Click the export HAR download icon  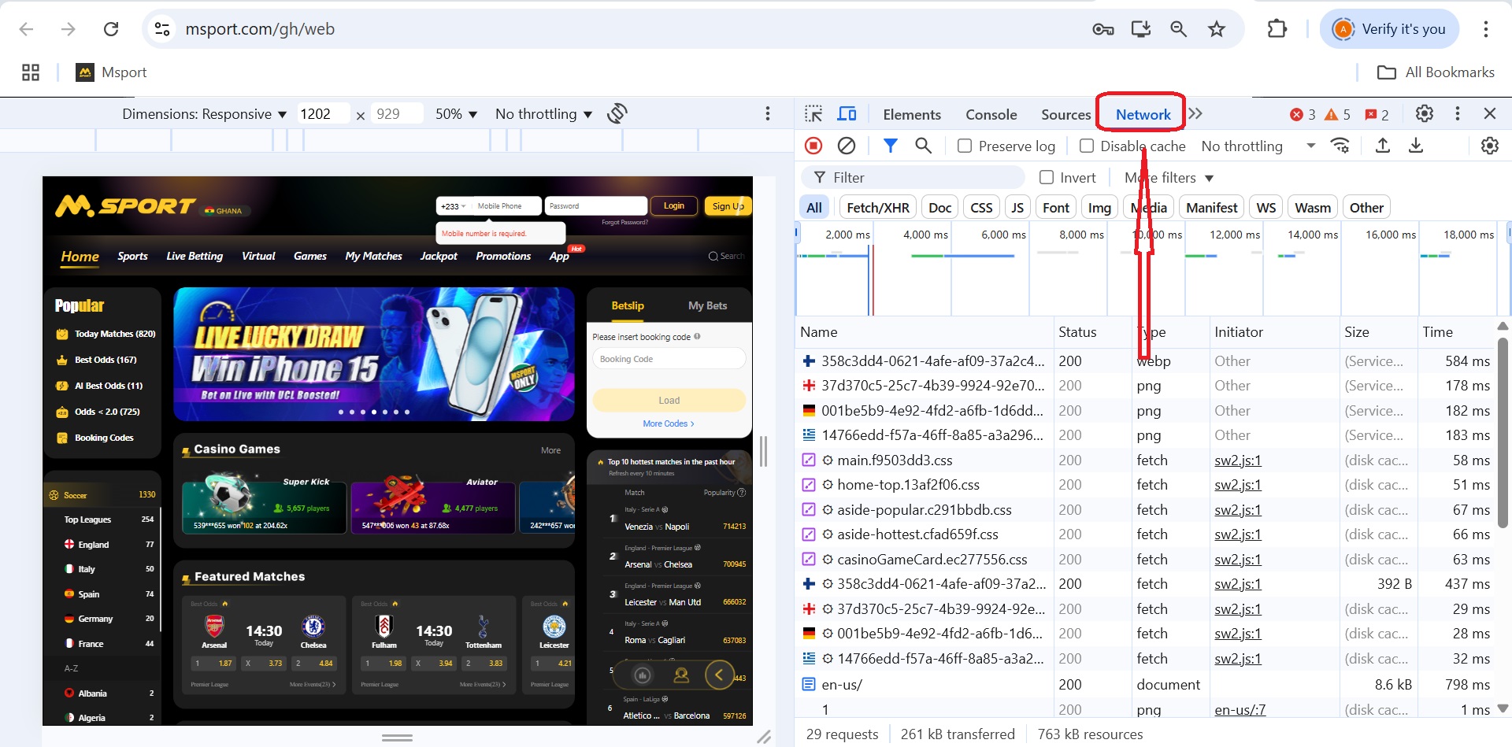1416,146
